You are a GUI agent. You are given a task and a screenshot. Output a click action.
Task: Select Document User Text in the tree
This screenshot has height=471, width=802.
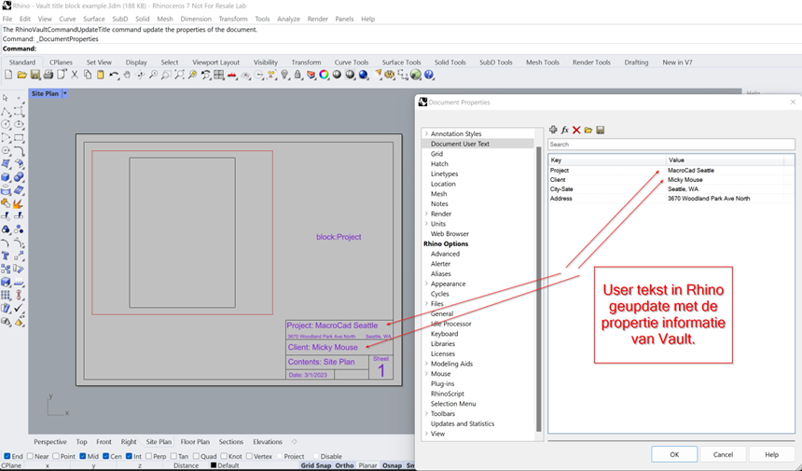point(460,144)
